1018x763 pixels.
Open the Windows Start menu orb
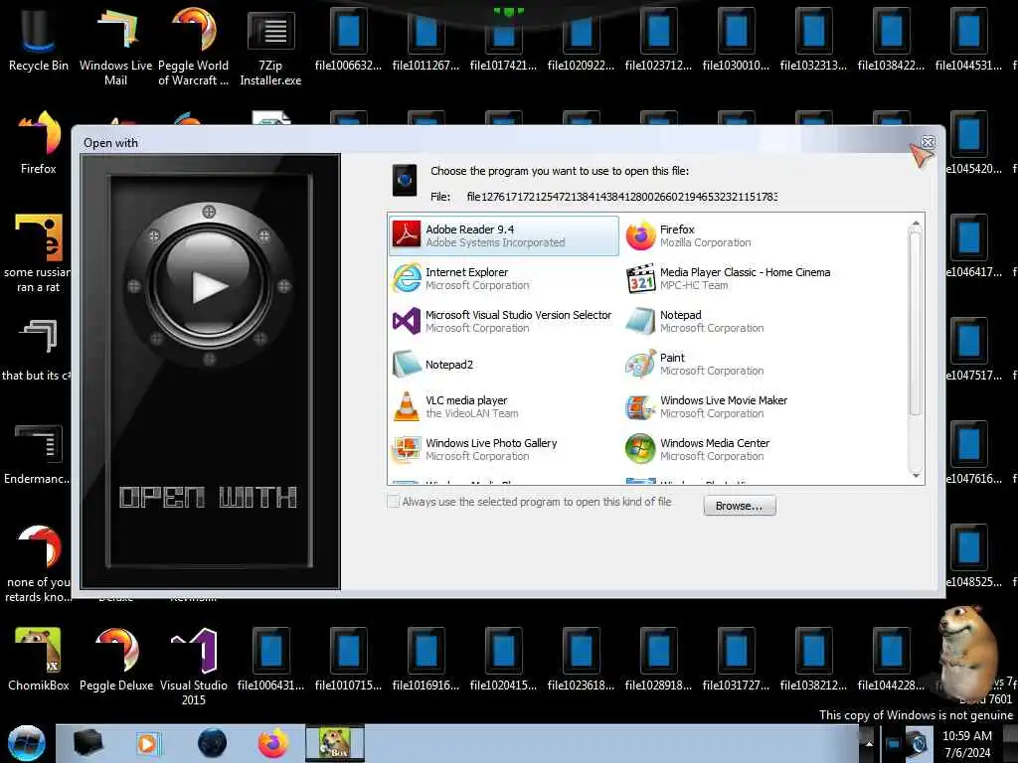click(27, 743)
